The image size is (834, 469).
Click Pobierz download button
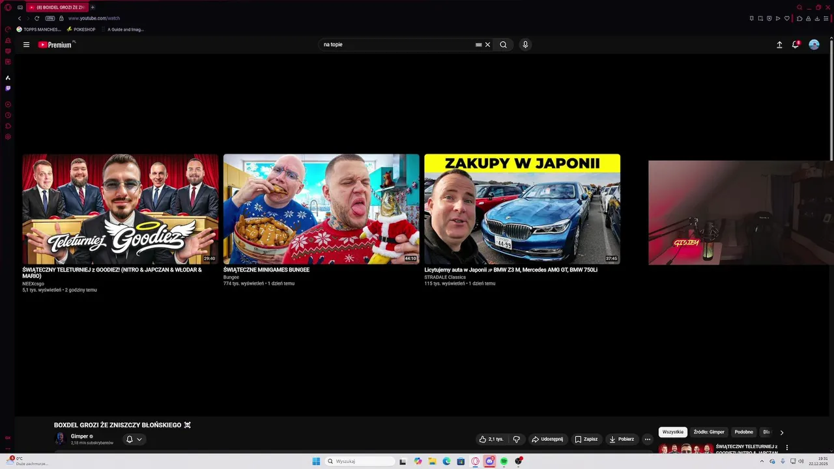pyautogui.click(x=621, y=439)
